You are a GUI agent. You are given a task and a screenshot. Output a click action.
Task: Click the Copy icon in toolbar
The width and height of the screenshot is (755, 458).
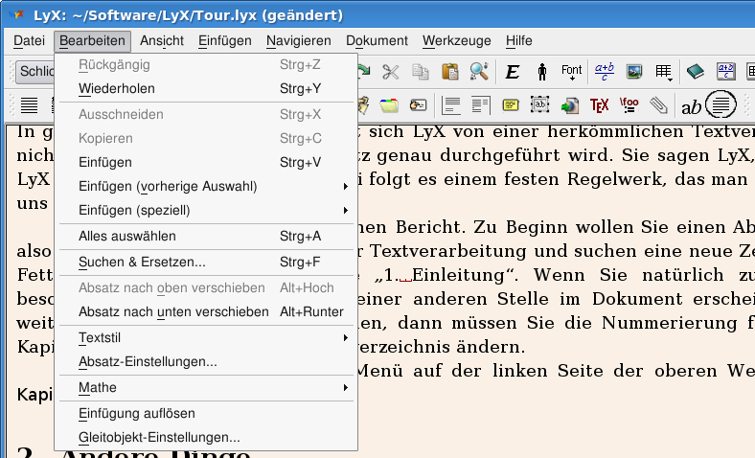(421, 72)
